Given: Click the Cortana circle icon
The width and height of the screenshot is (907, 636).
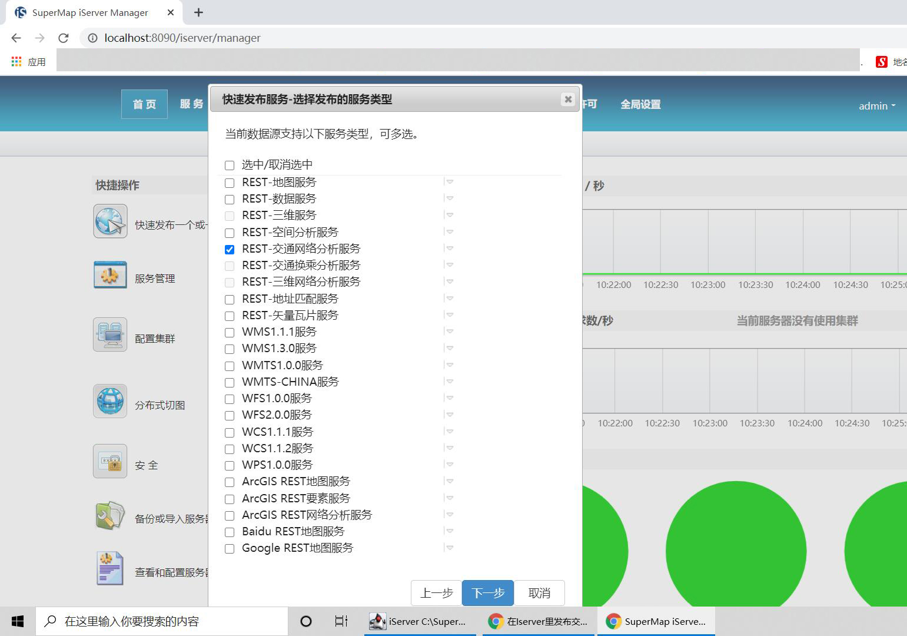Looking at the screenshot, I should point(306,621).
